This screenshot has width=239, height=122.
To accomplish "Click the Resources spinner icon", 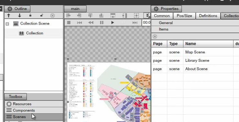I will click(9, 104).
